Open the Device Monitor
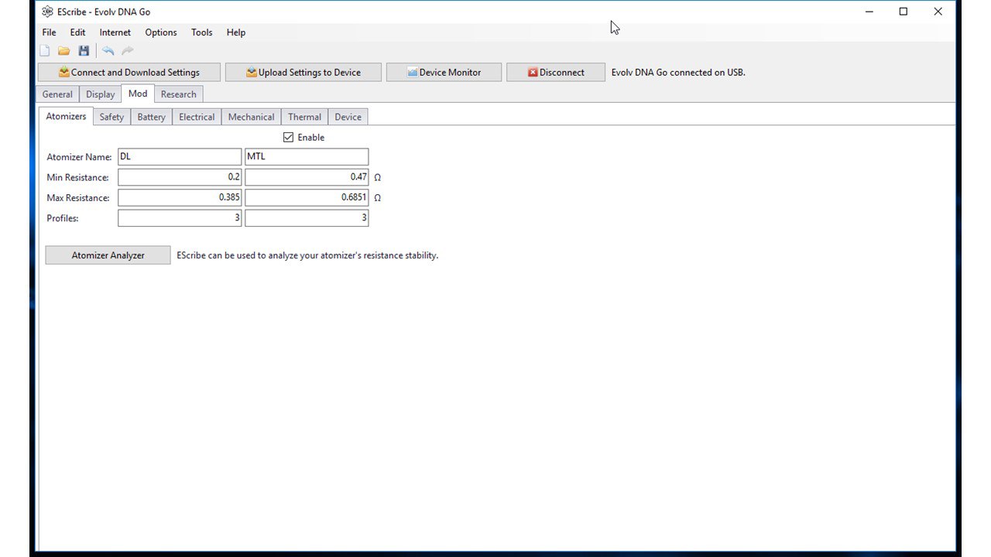 (444, 72)
